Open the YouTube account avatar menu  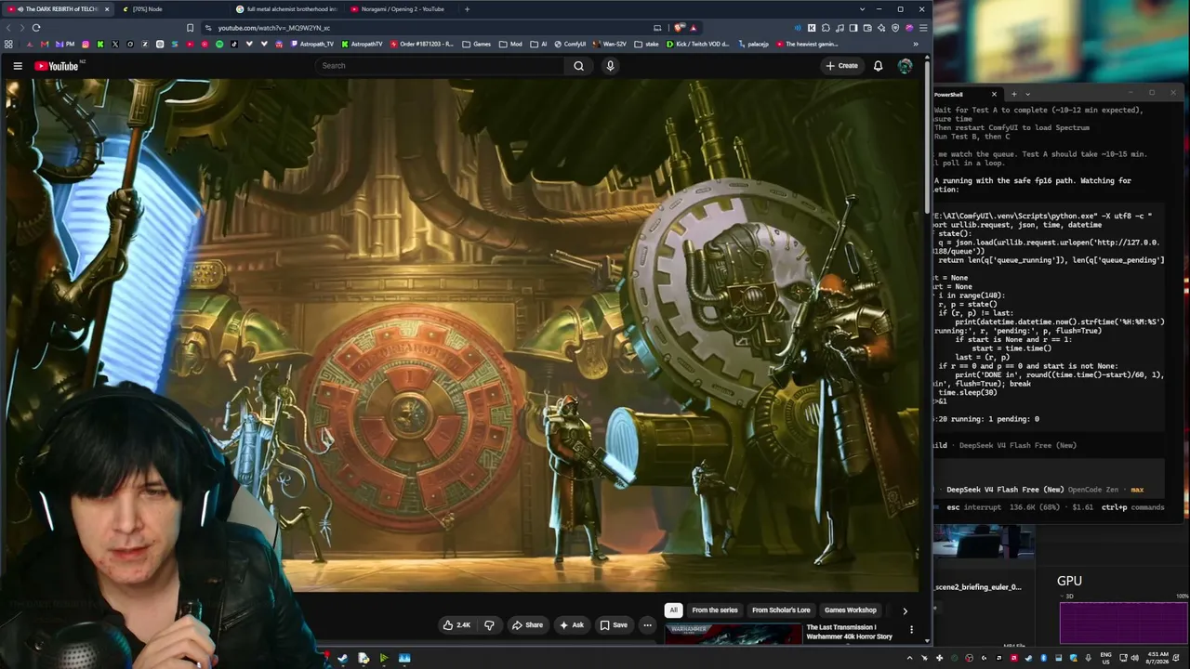pos(905,66)
